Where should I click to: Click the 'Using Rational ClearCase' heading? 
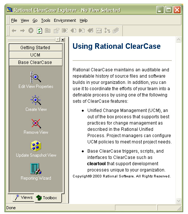pyautogui.click(x=116, y=46)
